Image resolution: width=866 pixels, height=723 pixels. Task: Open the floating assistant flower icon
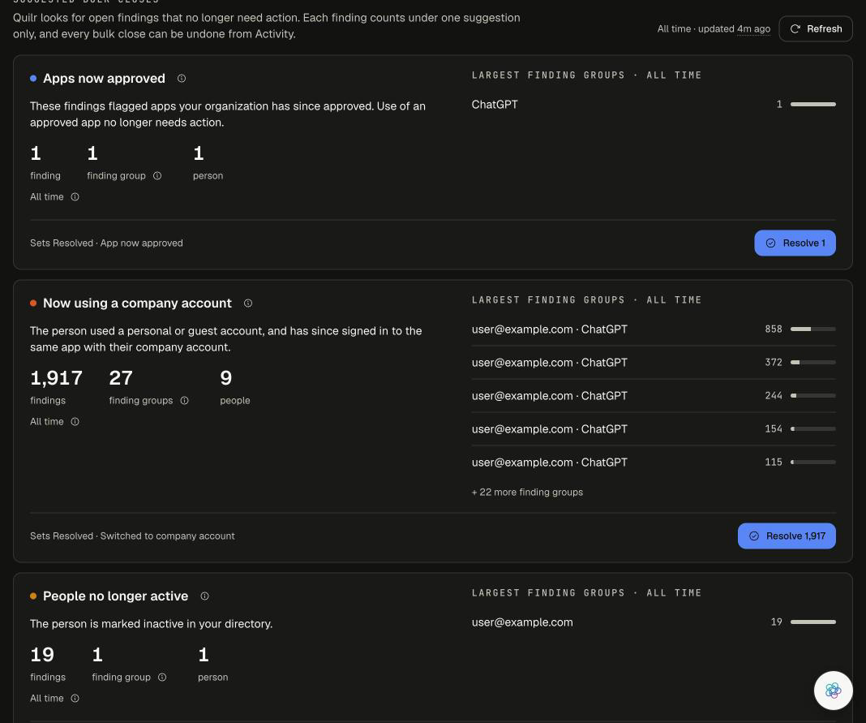(x=833, y=691)
